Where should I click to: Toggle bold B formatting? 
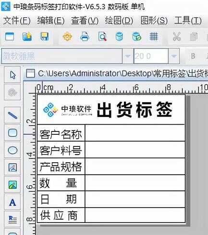pos(193,56)
